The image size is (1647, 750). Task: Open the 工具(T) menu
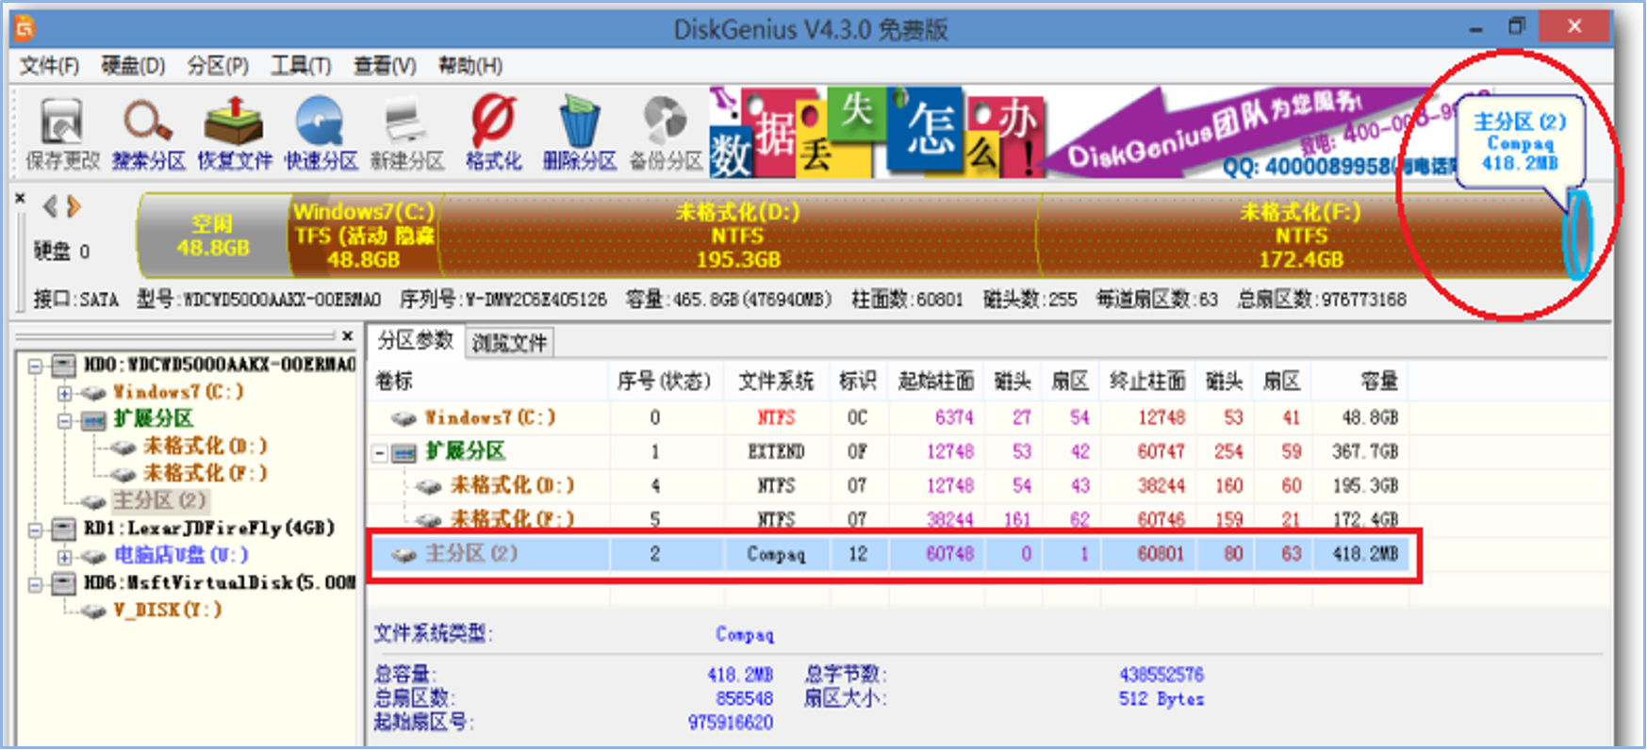301,66
